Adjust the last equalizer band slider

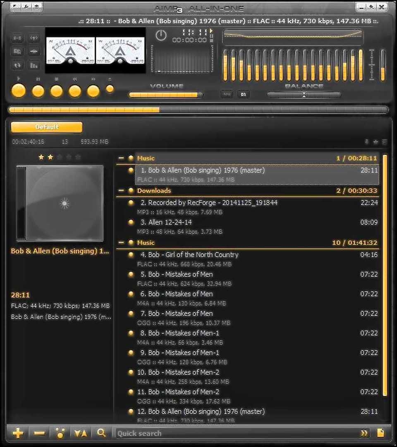(361, 65)
